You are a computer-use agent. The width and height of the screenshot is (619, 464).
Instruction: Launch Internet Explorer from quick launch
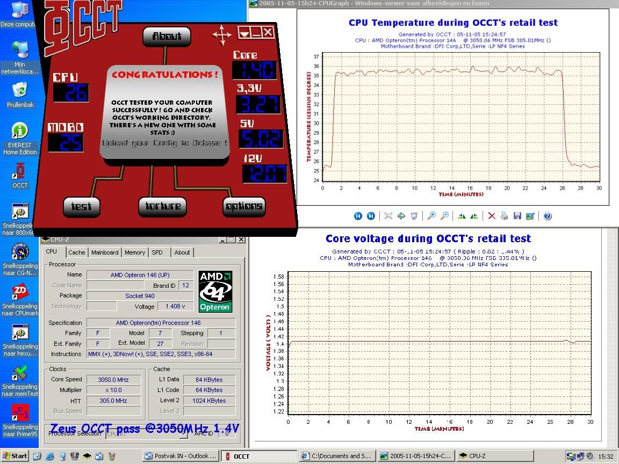pos(50,456)
